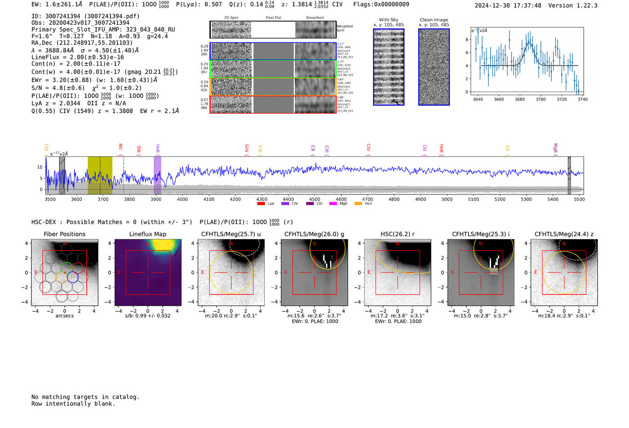
Task: Open the Gaussian emission line fit plot
Action: 527,61
